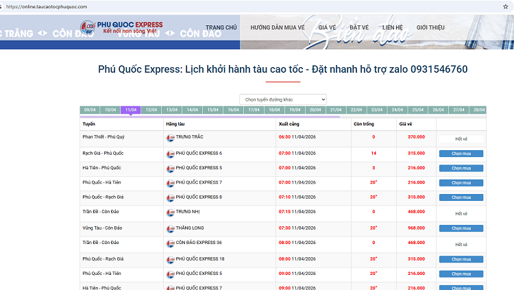Select the 12/04 date tab
This screenshot has height=290, width=514.
(x=151, y=110)
